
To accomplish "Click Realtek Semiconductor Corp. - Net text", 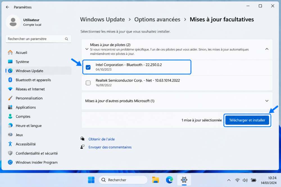I will [138, 80].
